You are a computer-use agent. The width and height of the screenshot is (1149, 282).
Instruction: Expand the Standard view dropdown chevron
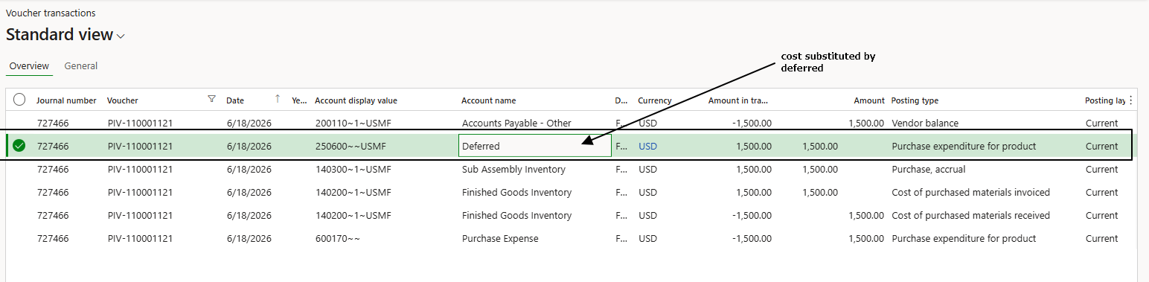coord(121,36)
